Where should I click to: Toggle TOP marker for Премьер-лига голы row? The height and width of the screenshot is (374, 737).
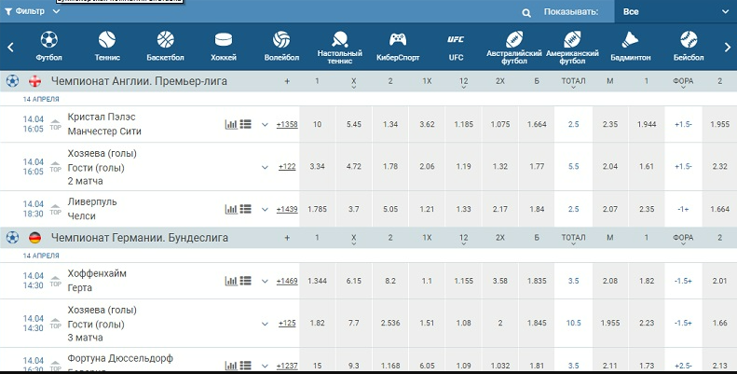56,167
